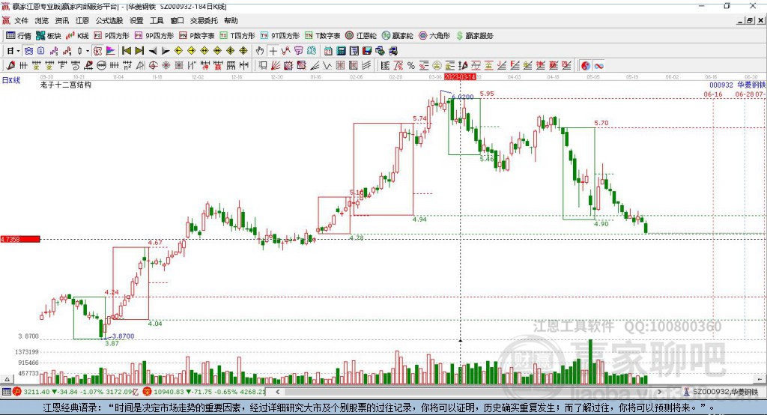Screen dimensions: 767x415
Task: Open the T数字表 tool
Action: [322, 36]
